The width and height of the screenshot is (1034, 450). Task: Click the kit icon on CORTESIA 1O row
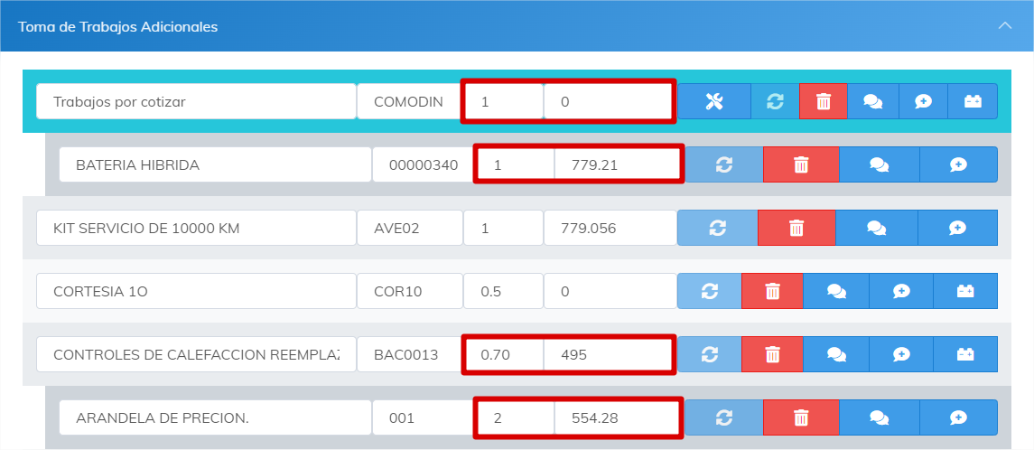click(x=965, y=291)
